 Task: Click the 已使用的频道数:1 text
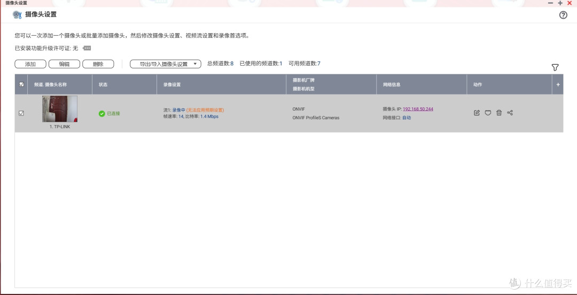pos(261,64)
